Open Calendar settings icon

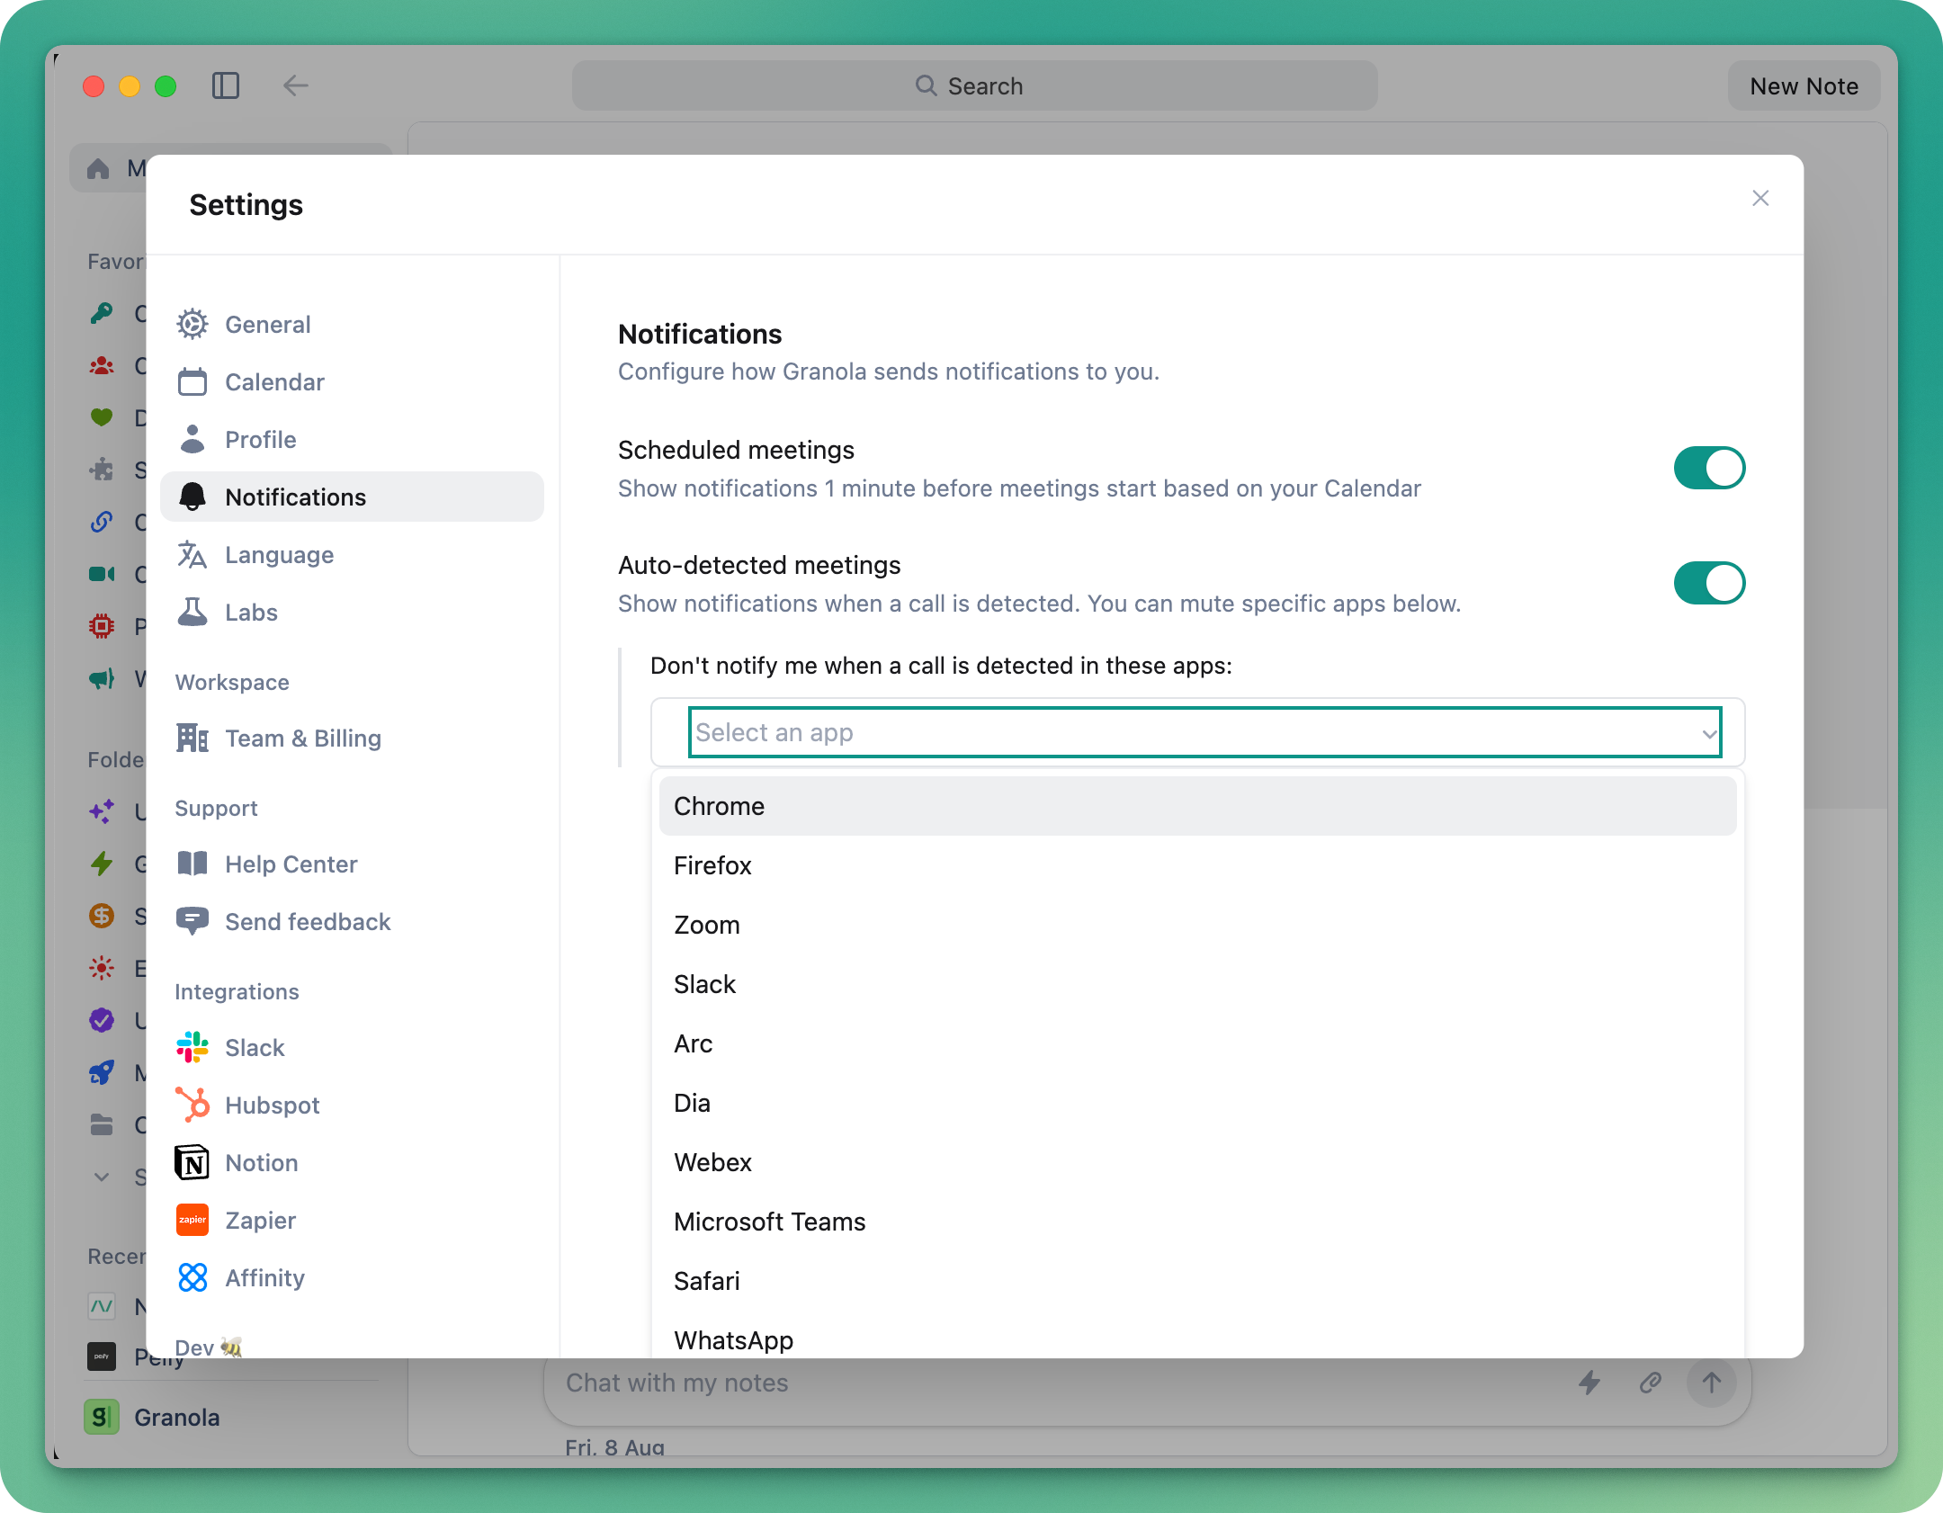192,381
